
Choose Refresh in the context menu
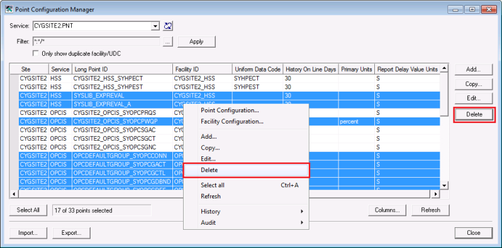coord(246,197)
